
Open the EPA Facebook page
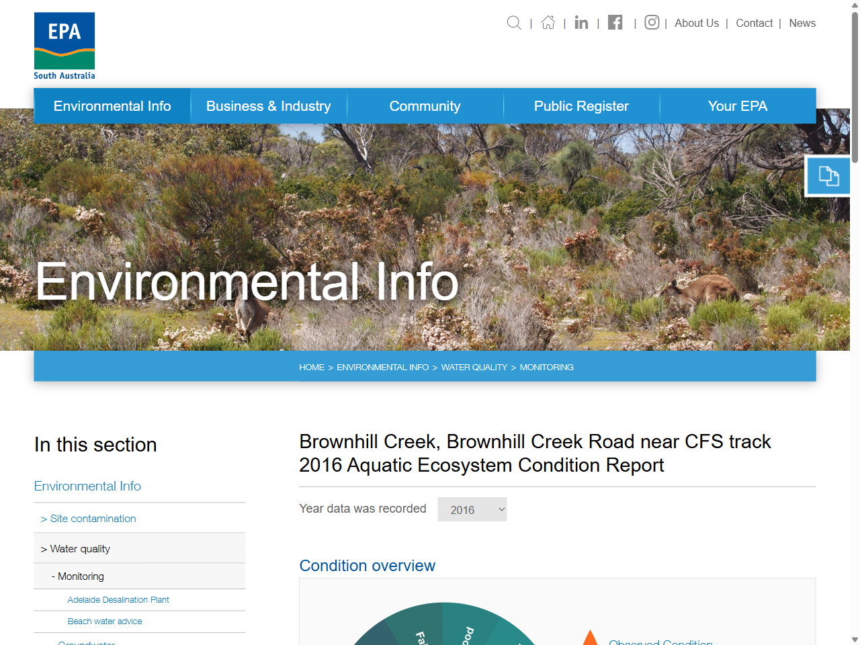tap(615, 22)
